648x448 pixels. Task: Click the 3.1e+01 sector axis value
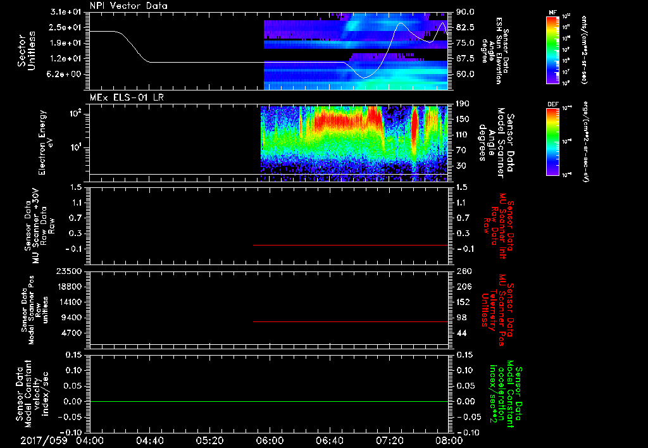(x=66, y=12)
